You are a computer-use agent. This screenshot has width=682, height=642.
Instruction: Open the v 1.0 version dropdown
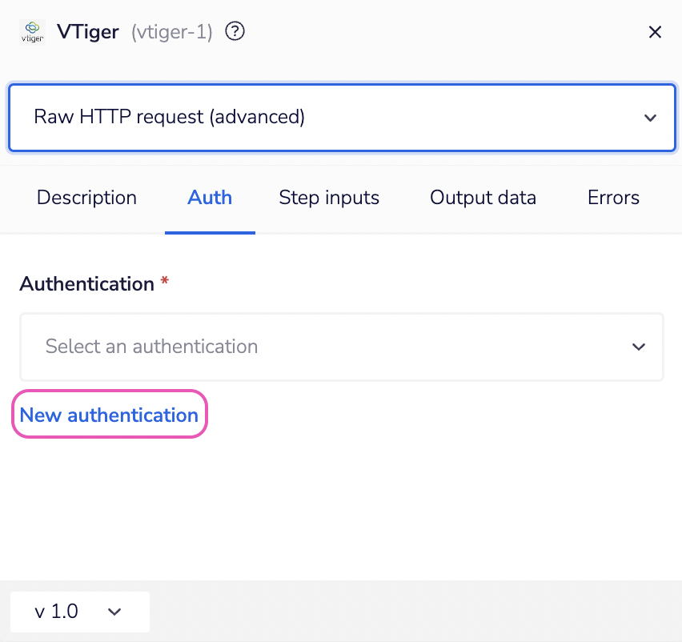(x=79, y=611)
